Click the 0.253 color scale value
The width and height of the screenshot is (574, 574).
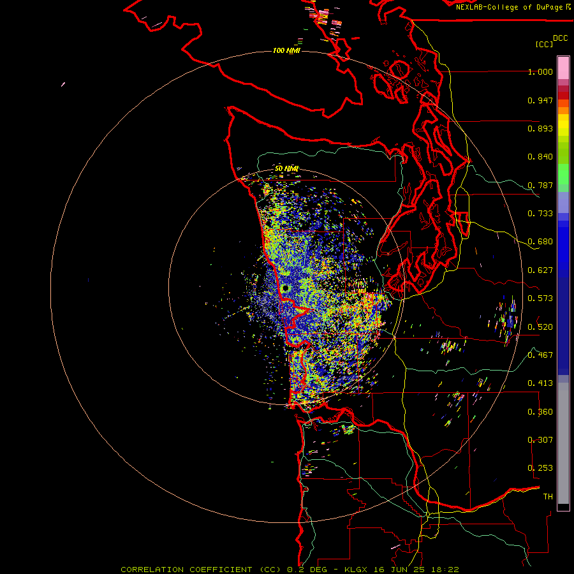(540, 468)
